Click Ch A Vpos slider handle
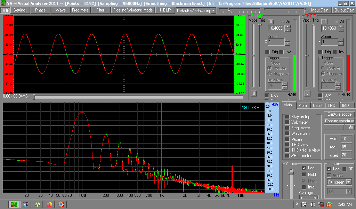 (x=253, y=55)
